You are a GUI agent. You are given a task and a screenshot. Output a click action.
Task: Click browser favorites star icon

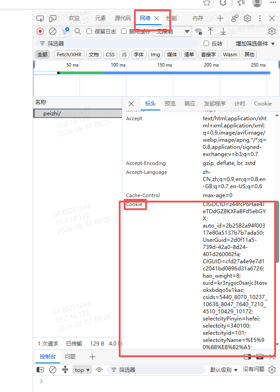207,3
